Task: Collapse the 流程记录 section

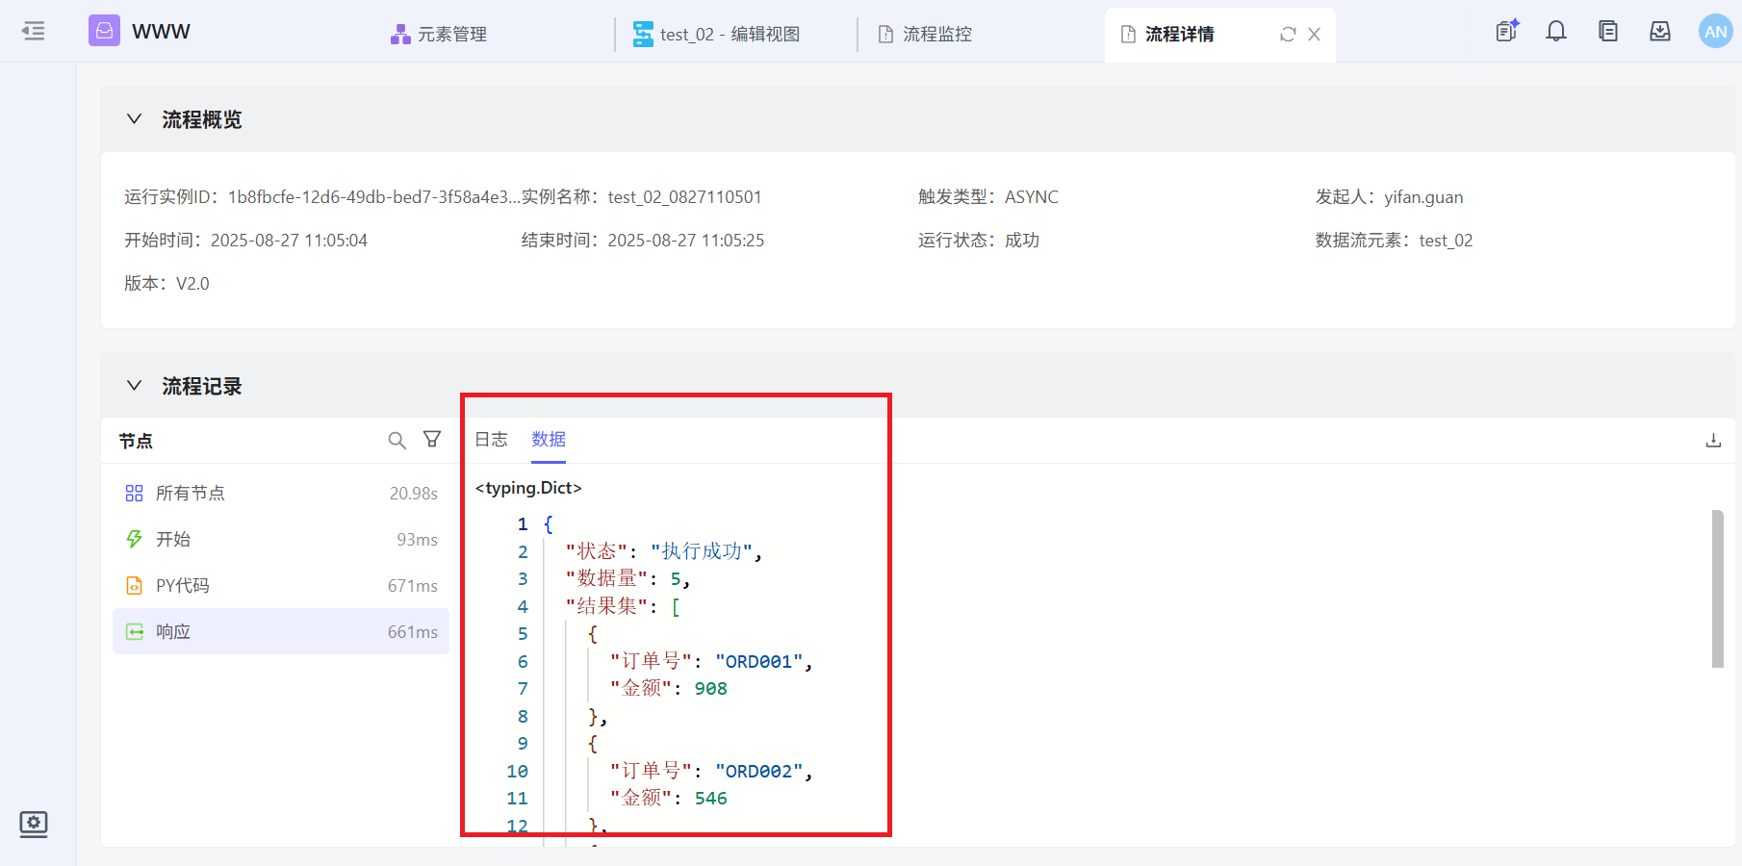Action: 135,386
